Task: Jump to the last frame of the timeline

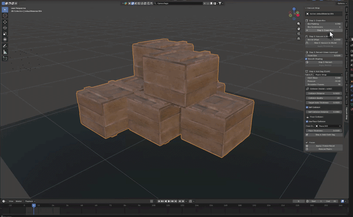Action: [x=176, y=201]
